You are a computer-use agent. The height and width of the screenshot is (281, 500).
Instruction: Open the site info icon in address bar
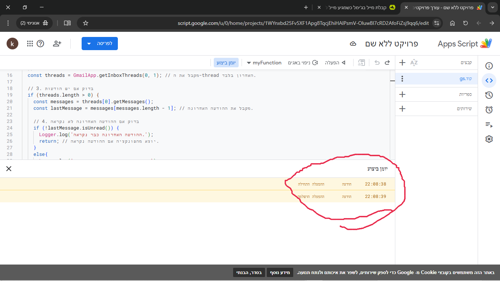[436, 23]
